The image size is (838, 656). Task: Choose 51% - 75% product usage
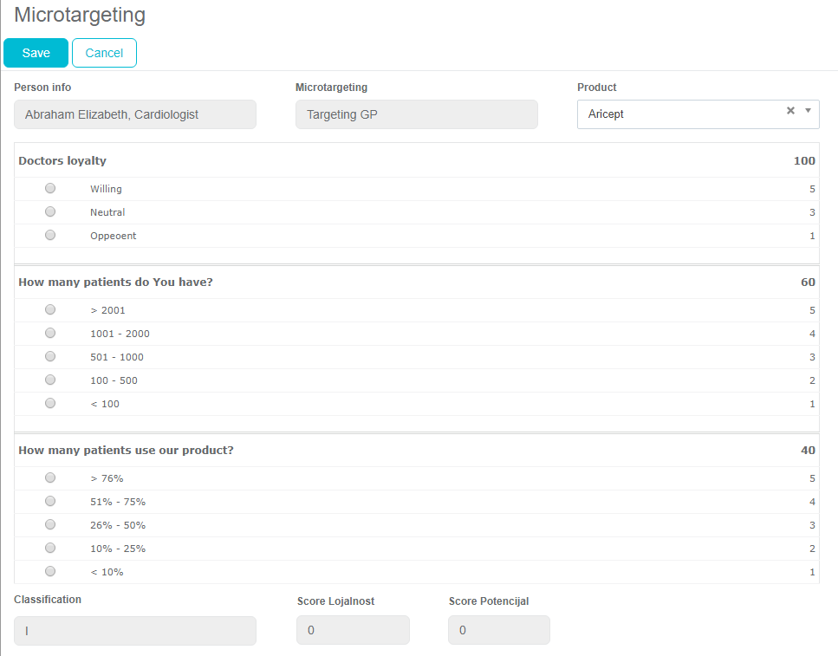pyautogui.click(x=50, y=501)
